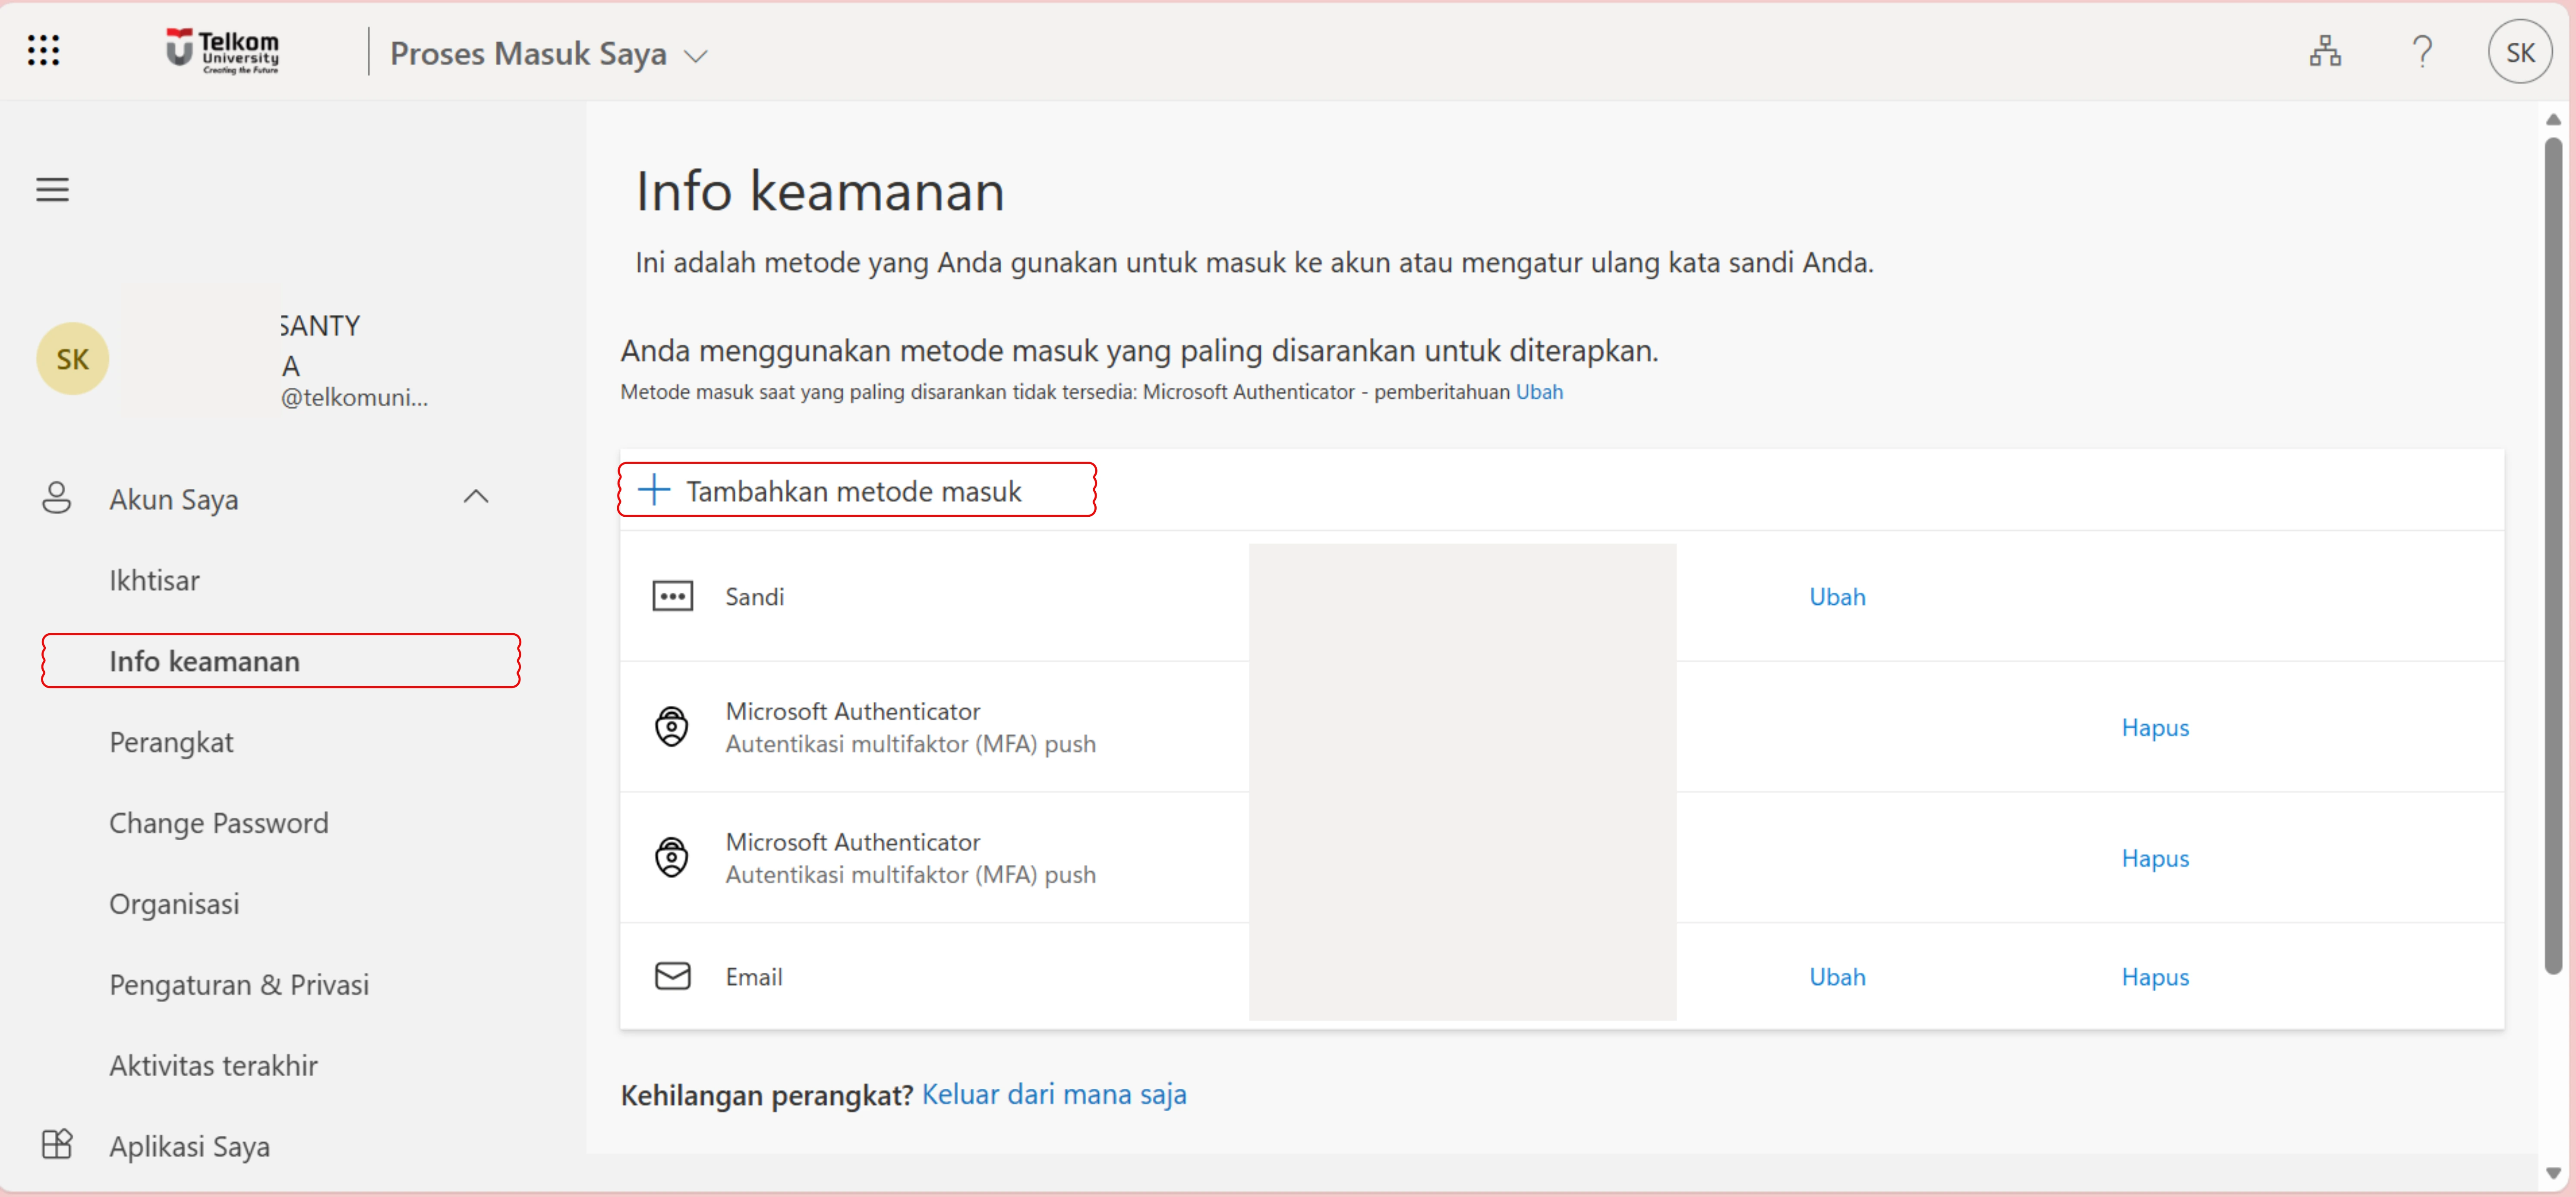This screenshot has height=1197, width=2576.
Task: Click the Email envelope icon
Action: [672, 975]
